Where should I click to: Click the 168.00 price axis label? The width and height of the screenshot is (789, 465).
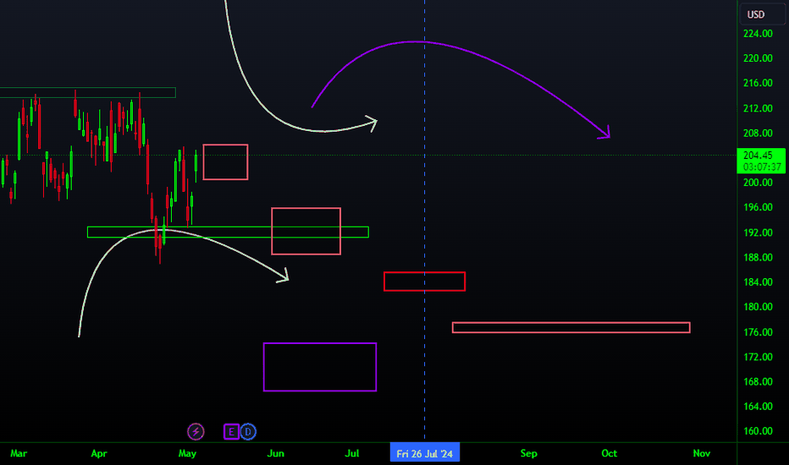[758, 381]
